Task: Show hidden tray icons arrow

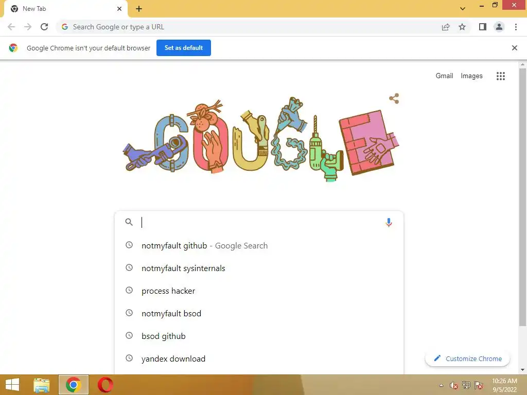Action: pyautogui.click(x=441, y=385)
